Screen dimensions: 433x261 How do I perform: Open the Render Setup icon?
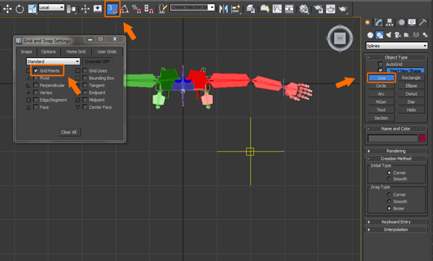(x=319, y=9)
